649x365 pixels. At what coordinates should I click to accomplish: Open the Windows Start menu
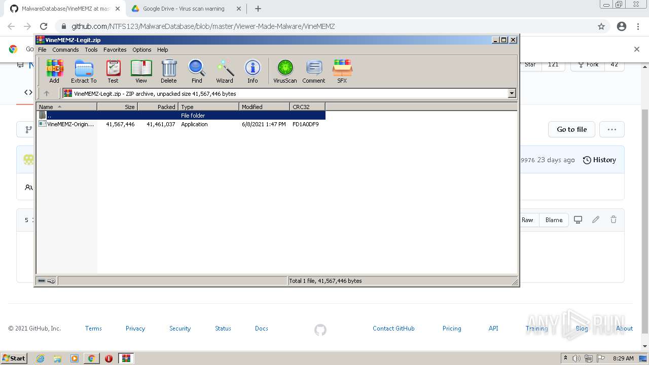coord(14,358)
